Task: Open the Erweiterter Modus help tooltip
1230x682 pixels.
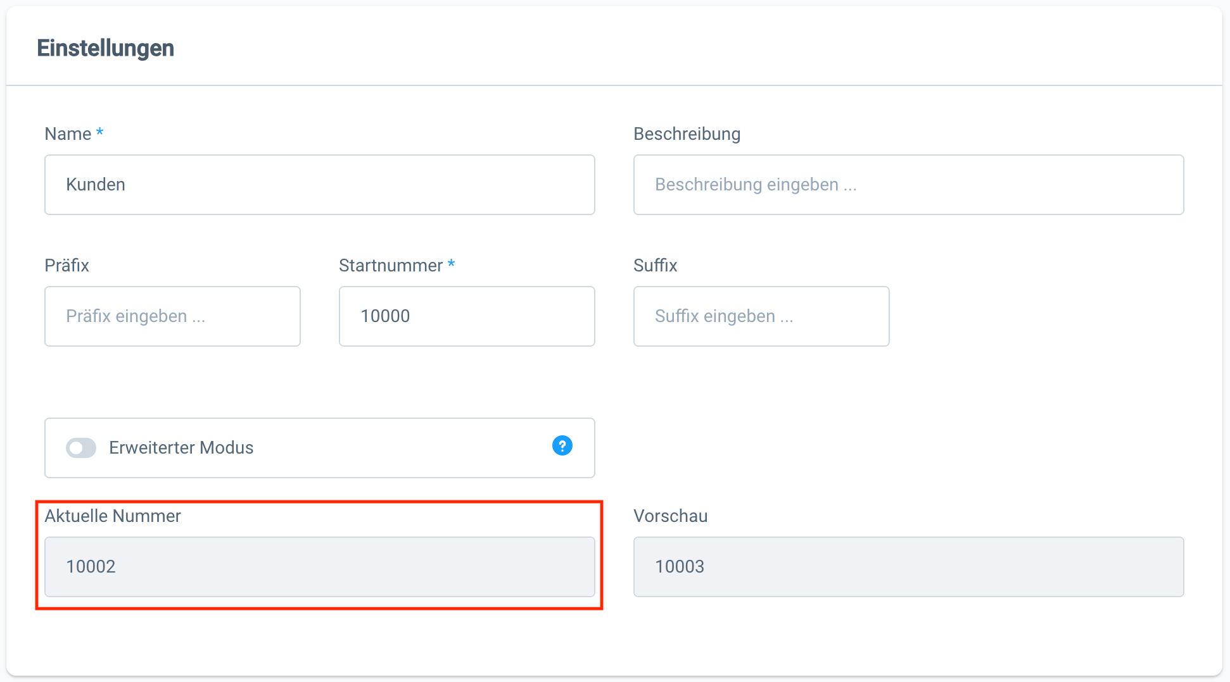Action: pos(562,446)
